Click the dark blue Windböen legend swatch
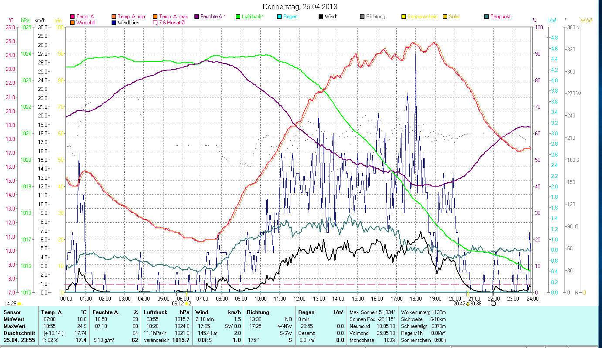Viewport: 602px width, 348px height. 114,22
